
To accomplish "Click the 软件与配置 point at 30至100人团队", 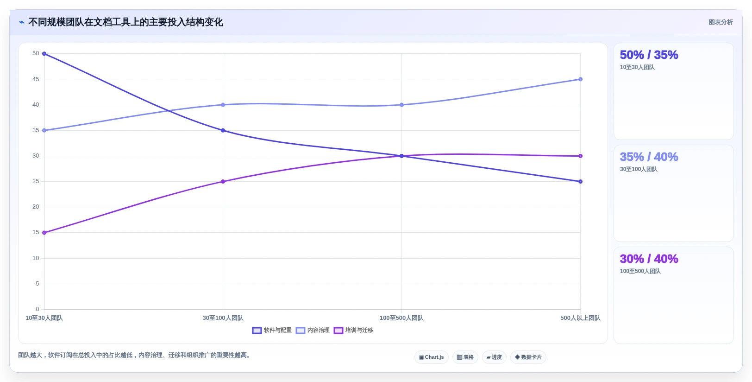I will click(x=223, y=130).
